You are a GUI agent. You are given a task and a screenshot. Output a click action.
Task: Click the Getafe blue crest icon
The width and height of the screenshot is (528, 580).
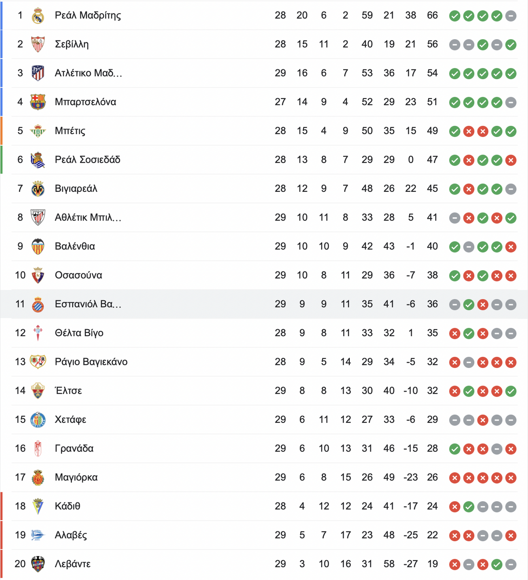click(38, 420)
